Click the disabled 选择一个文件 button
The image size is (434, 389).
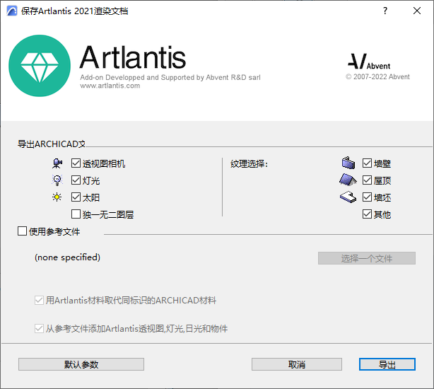click(367, 258)
